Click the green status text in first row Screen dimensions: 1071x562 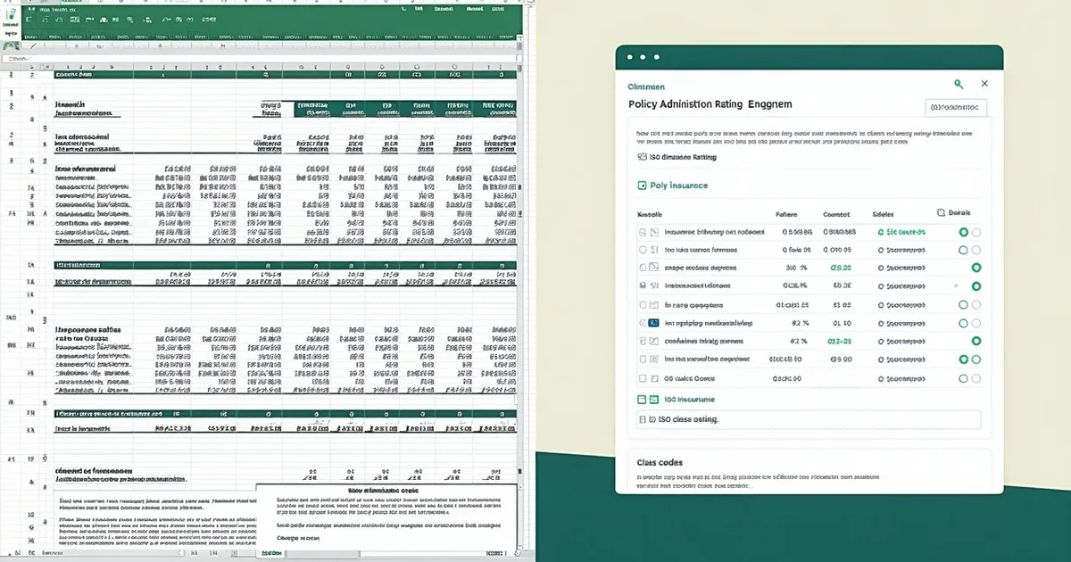click(901, 232)
